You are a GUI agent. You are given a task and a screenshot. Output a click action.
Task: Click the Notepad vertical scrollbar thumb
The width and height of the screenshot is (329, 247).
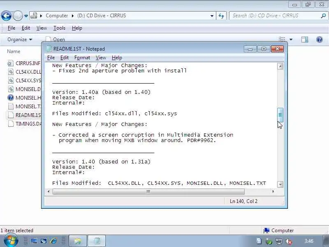[x=280, y=115]
